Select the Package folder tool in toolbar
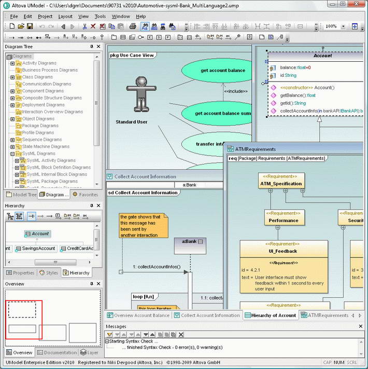Screen dimensions: 368x369 click(114, 37)
